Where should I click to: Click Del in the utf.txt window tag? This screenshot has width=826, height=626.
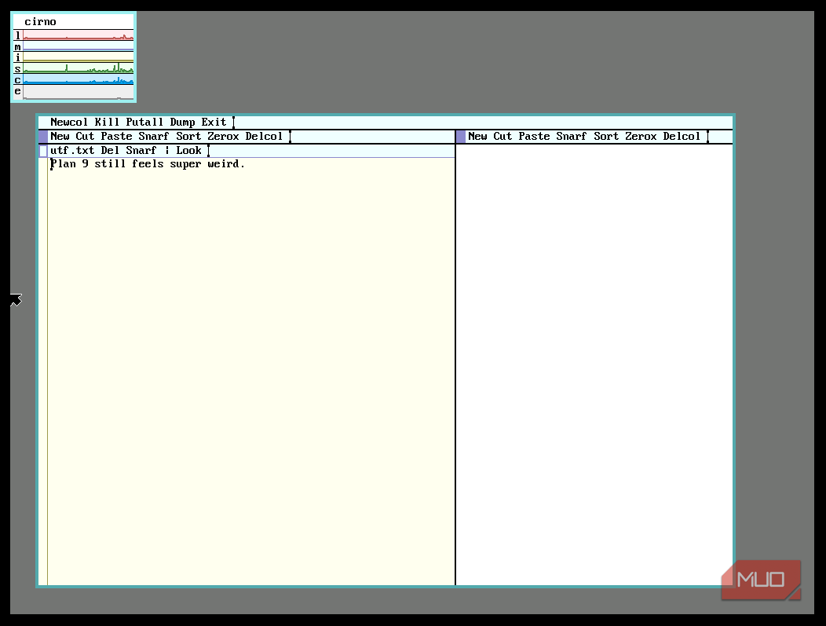pyautogui.click(x=110, y=151)
